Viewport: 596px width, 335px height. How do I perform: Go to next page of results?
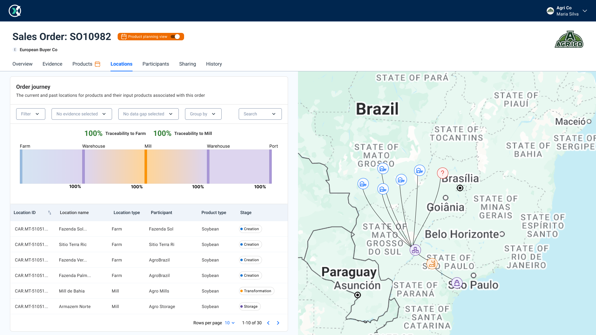coord(278,323)
